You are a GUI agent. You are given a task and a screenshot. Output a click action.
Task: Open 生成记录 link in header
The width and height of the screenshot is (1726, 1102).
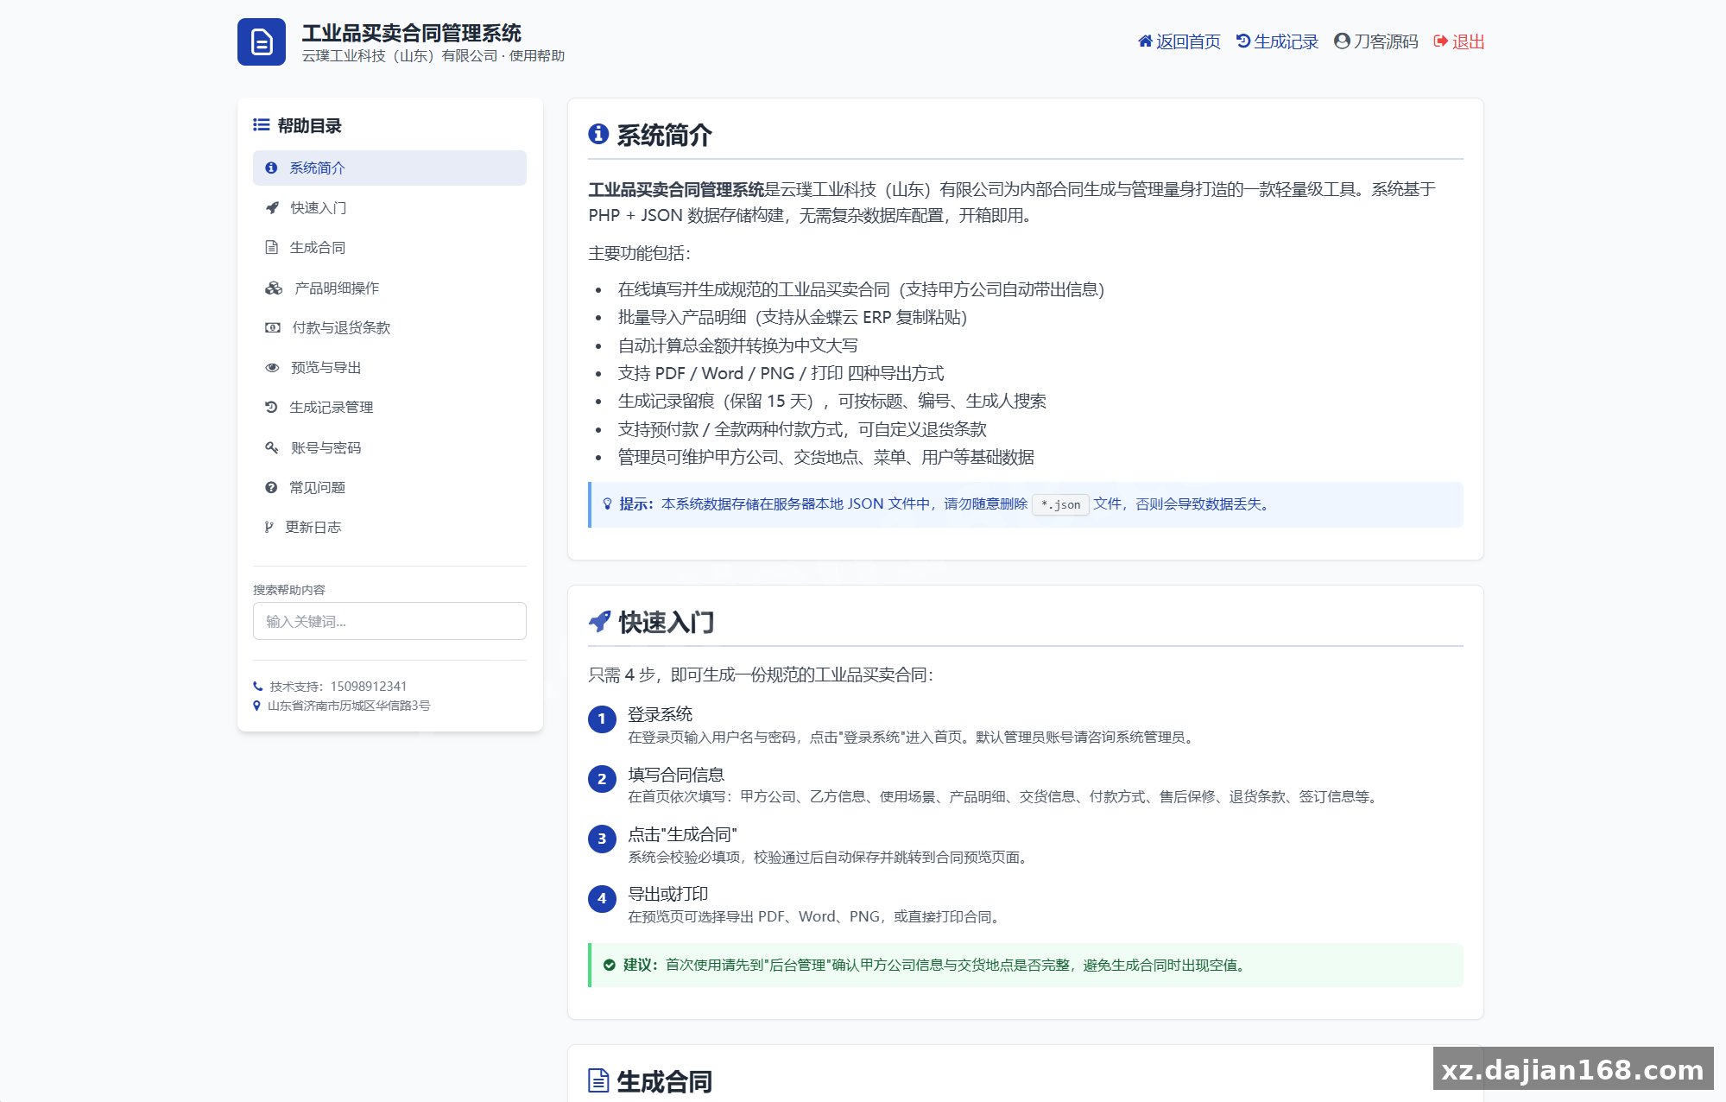pyautogui.click(x=1277, y=41)
